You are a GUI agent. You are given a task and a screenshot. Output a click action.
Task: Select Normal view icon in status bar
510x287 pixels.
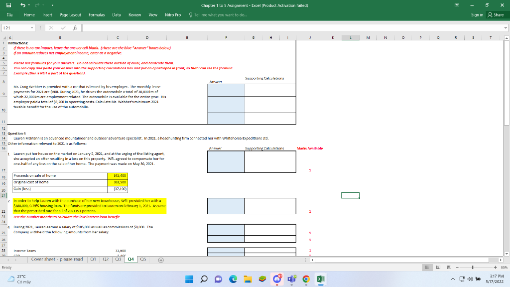427,267
